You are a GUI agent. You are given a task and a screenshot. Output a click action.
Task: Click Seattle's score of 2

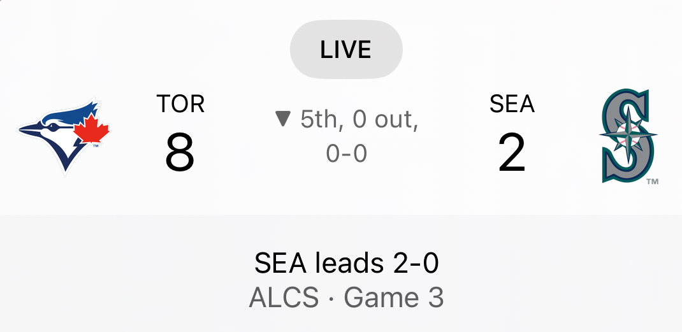tap(512, 154)
